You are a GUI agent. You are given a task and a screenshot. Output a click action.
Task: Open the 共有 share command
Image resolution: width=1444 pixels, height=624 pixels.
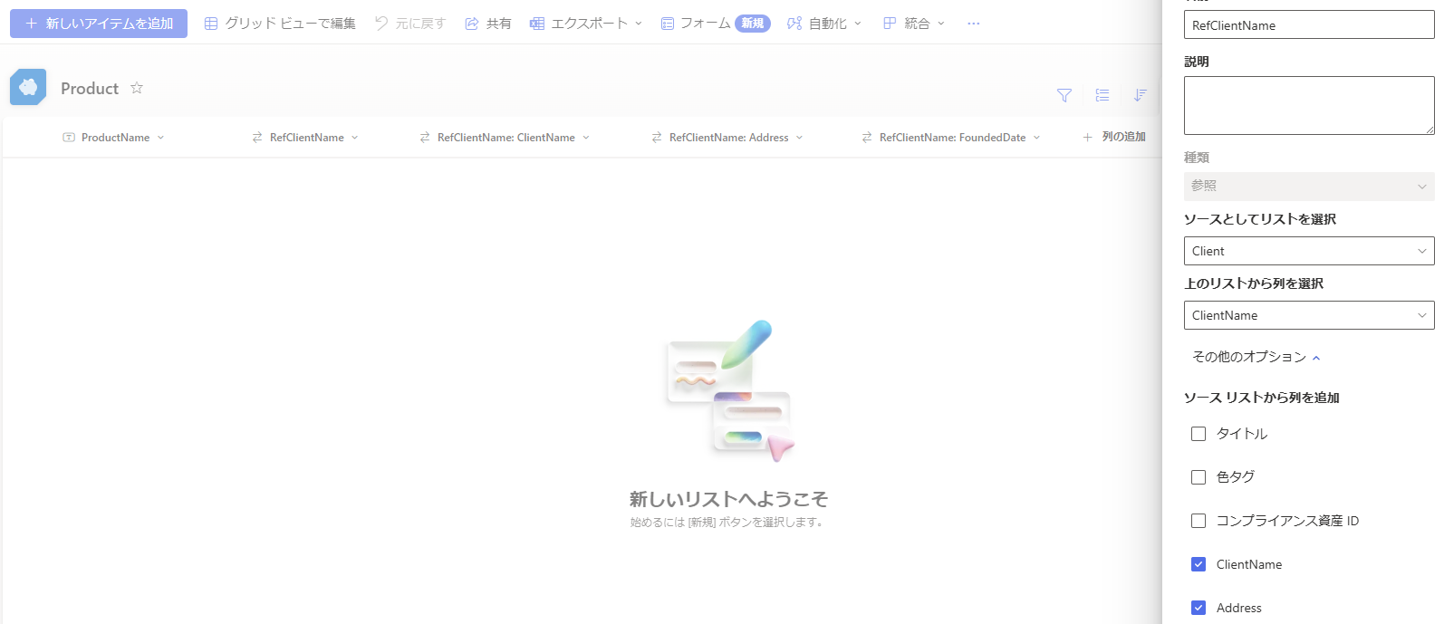(487, 24)
